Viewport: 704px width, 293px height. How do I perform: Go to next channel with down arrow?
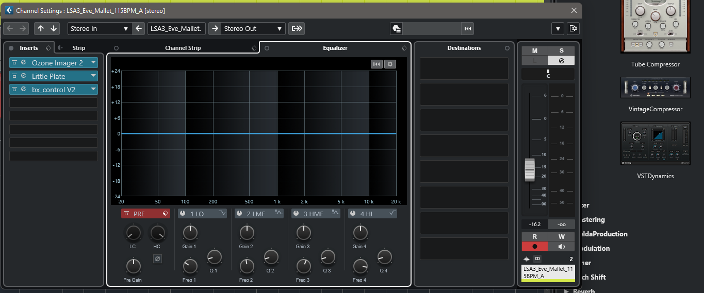(x=54, y=28)
